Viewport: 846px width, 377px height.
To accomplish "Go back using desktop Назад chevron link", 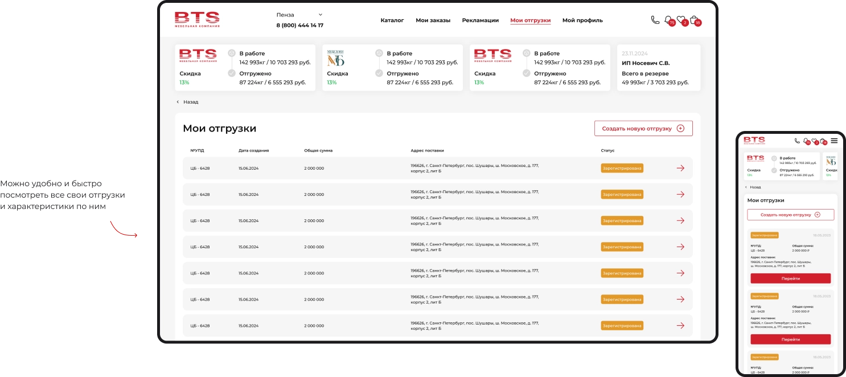I will coord(187,102).
